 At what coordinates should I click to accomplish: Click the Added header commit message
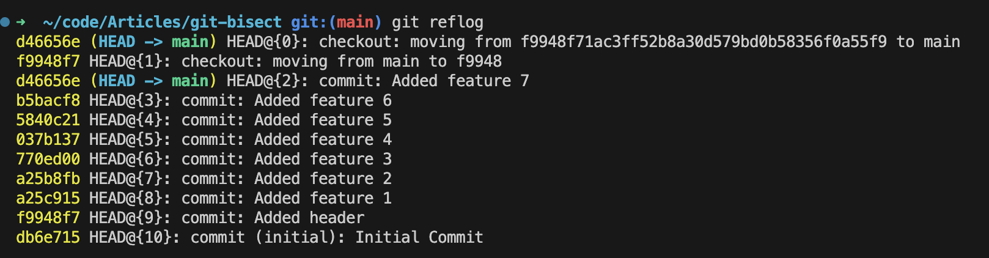(309, 218)
